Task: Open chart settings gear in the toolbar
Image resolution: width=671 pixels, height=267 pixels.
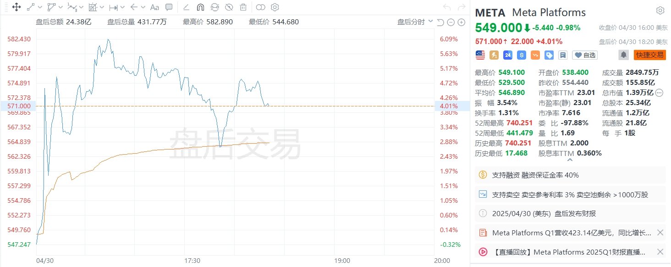Action: [x=275, y=7]
